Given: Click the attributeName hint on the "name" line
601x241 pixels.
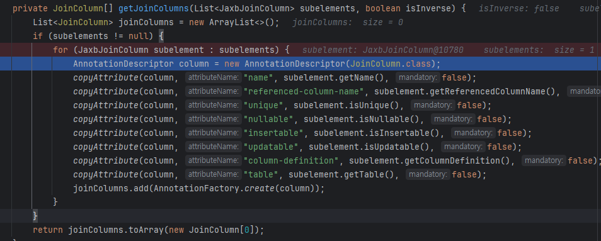Looking at the screenshot, I should tap(214, 77).
